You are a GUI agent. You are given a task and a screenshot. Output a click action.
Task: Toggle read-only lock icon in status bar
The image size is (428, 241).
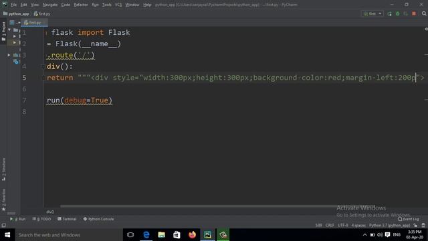coord(415,226)
